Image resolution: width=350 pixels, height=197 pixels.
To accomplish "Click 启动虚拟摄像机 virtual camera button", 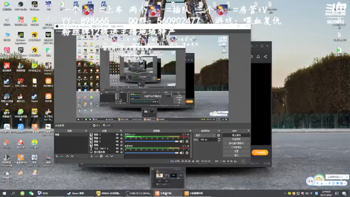I will click(236, 143).
